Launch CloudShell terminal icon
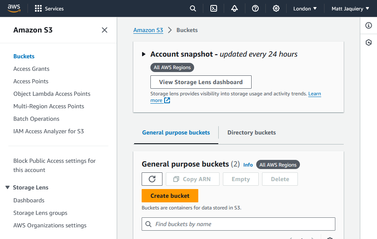 click(x=214, y=8)
